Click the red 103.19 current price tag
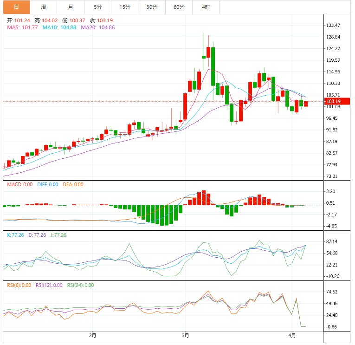 coord(334,101)
